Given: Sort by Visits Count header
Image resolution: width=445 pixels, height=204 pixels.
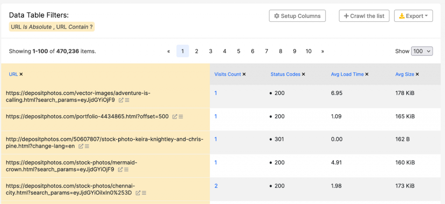Looking at the screenshot, I should tap(228, 74).
